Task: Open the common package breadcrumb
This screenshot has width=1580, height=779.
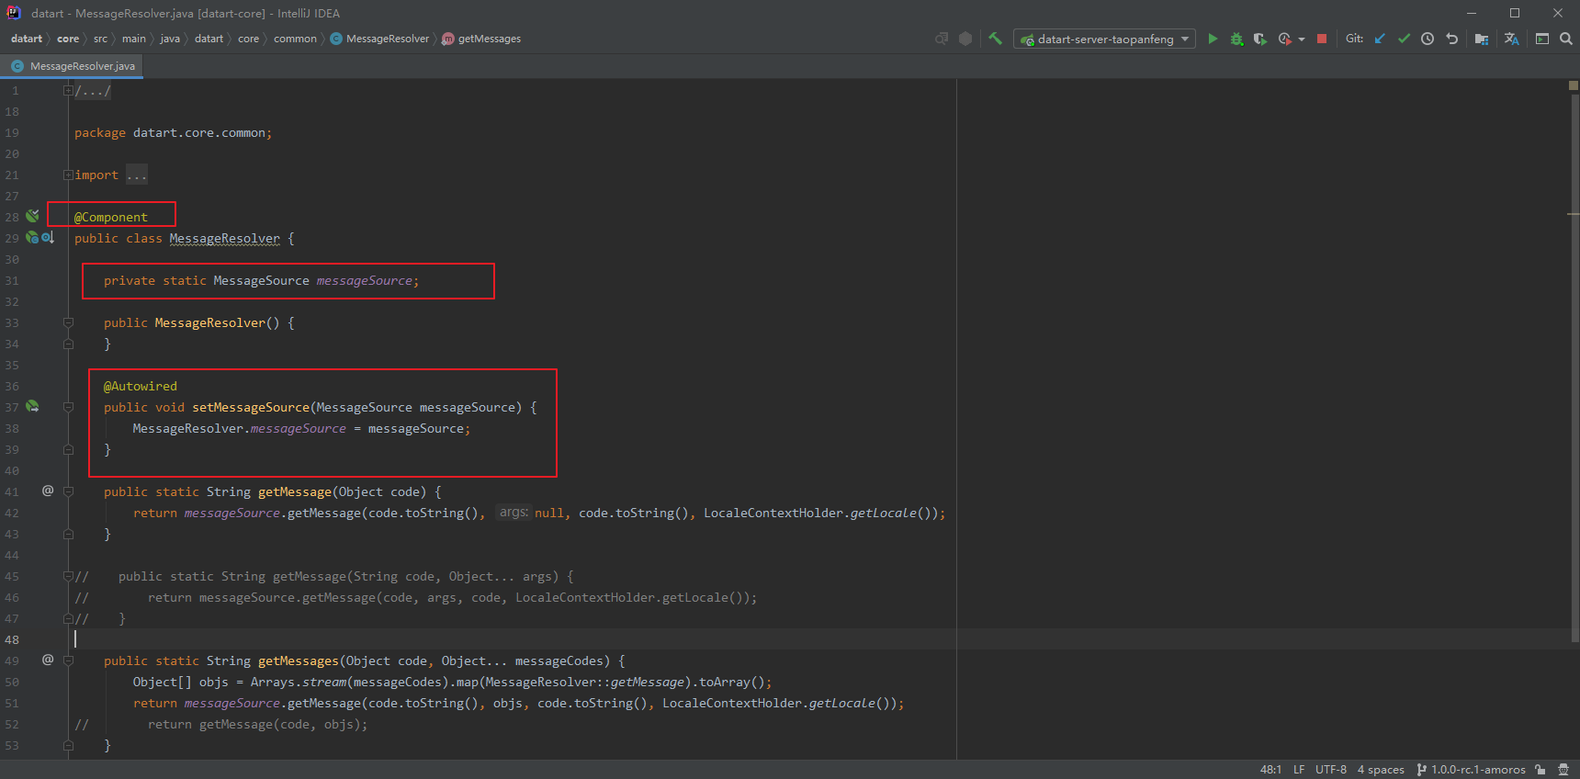Action: point(295,39)
